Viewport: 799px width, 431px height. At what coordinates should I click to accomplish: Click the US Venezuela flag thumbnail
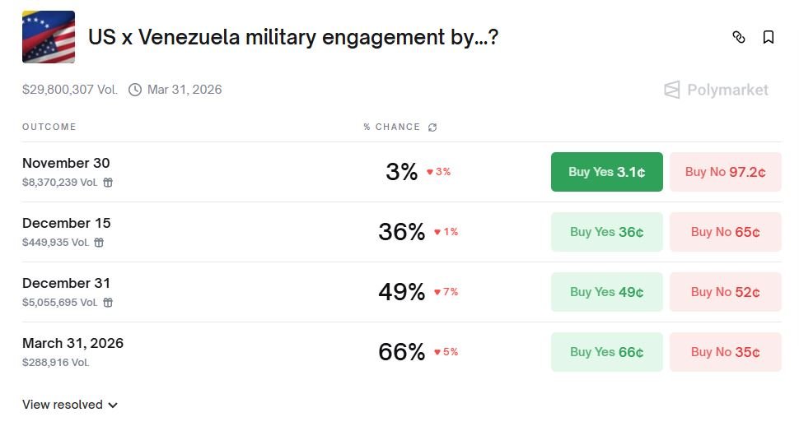click(x=49, y=37)
